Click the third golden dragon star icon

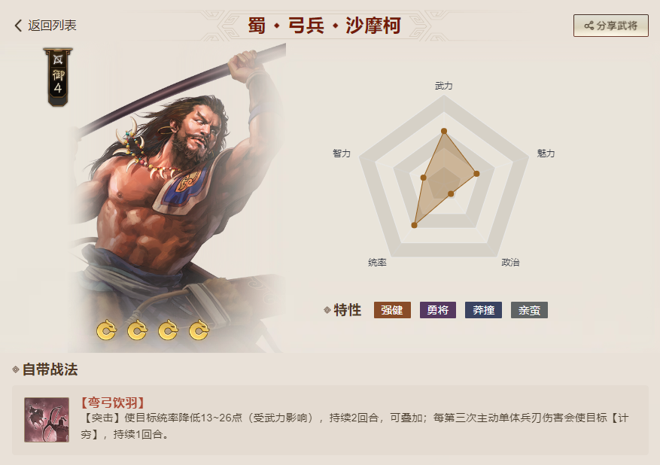[168, 330]
